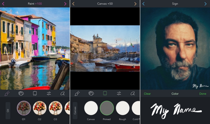210x124 pixels.
Task: Choose the O2 oil style preset
Action: point(40,108)
